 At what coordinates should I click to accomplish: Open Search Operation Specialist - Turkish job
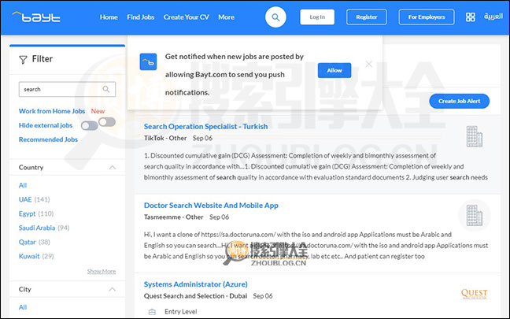coord(205,126)
